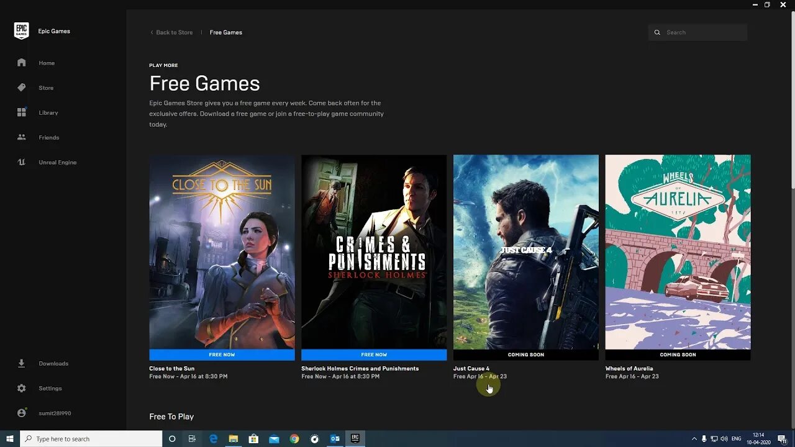The width and height of the screenshot is (795, 447).
Task: Click the network tray icon
Action: point(714,439)
